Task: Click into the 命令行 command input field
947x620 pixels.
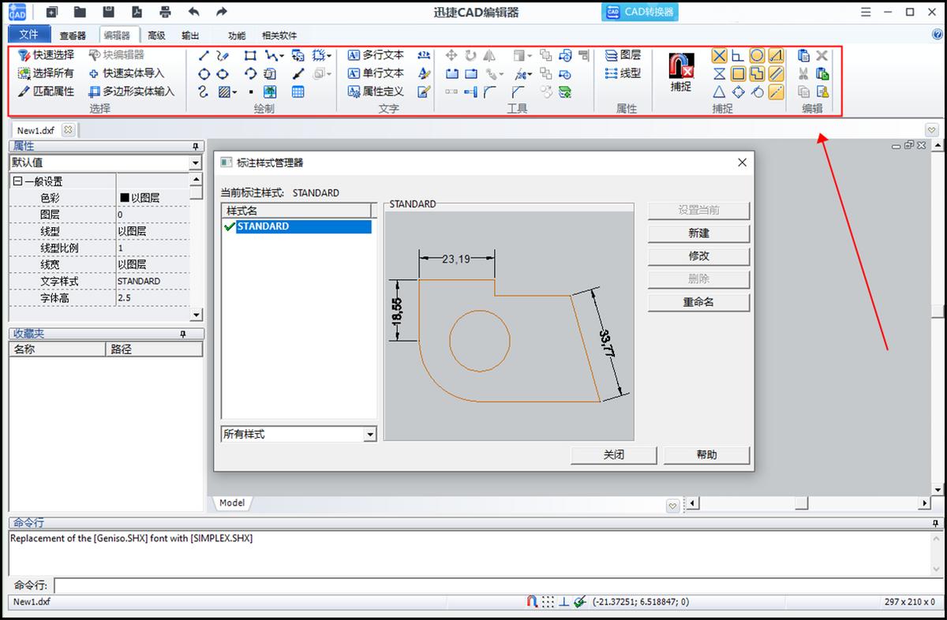Action: [489, 585]
